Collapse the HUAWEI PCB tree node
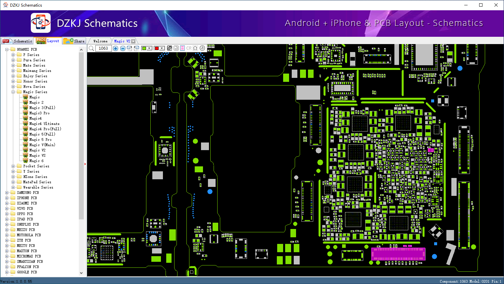The width and height of the screenshot is (504, 284). 7,49
